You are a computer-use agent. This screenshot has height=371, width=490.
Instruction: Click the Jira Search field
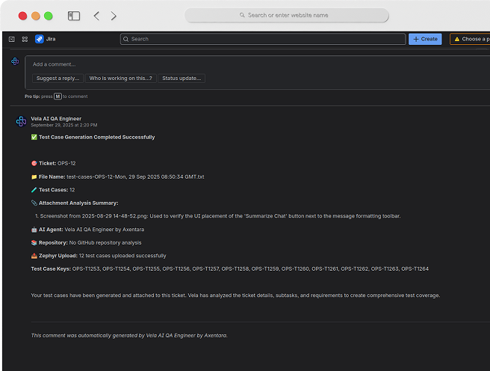click(263, 39)
